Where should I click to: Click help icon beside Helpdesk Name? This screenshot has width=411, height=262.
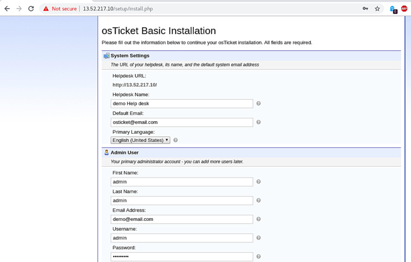click(259, 104)
